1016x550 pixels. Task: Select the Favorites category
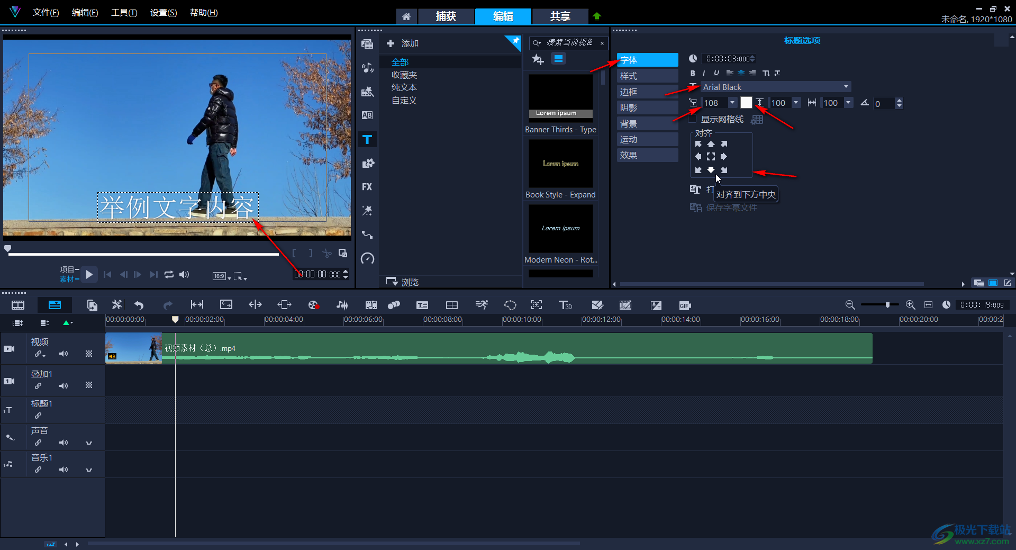tap(404, 75)
